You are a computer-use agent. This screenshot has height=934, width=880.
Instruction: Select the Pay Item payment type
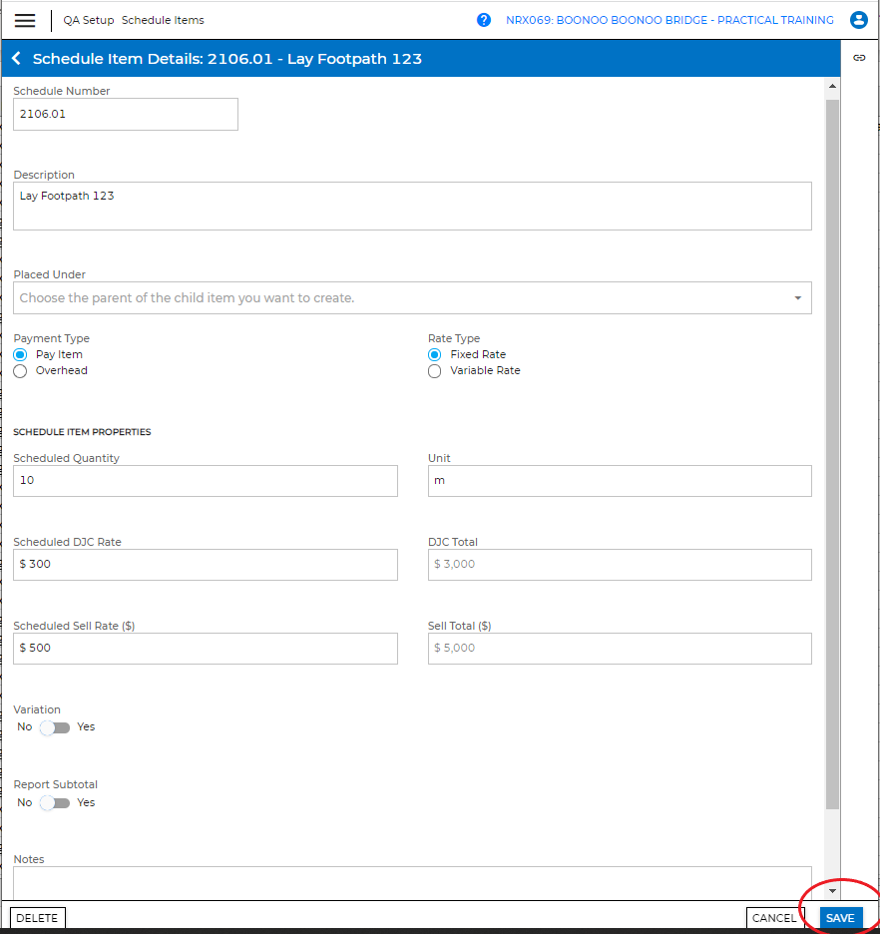(20, 355)
